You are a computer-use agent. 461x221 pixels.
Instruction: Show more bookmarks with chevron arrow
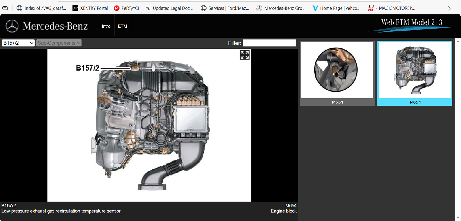point(449,8)
